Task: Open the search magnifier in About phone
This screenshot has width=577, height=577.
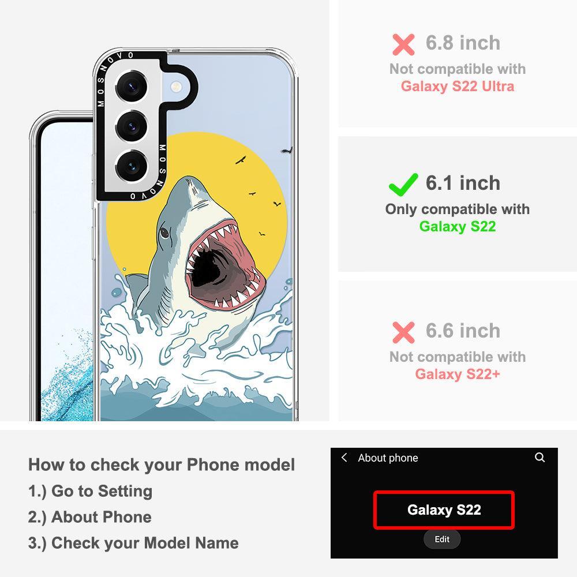Action: 539,458
